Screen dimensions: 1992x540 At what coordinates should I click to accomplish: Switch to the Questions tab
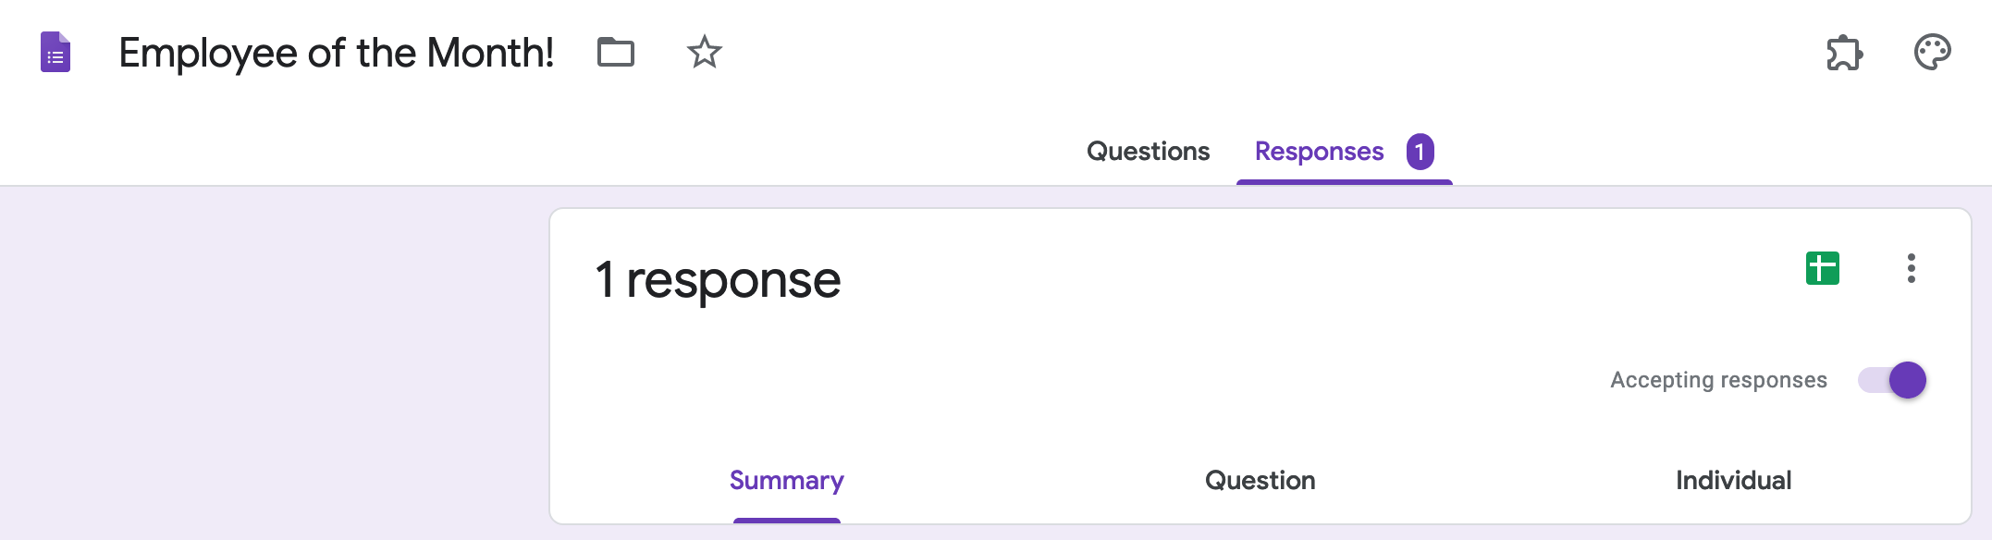(1148, 152)
